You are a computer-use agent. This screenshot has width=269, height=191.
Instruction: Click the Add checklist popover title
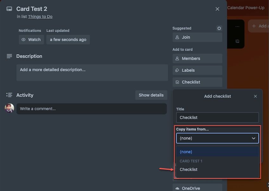tap(217, 96)
